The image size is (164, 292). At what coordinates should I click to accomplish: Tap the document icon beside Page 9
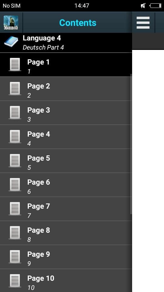[15, 257]
